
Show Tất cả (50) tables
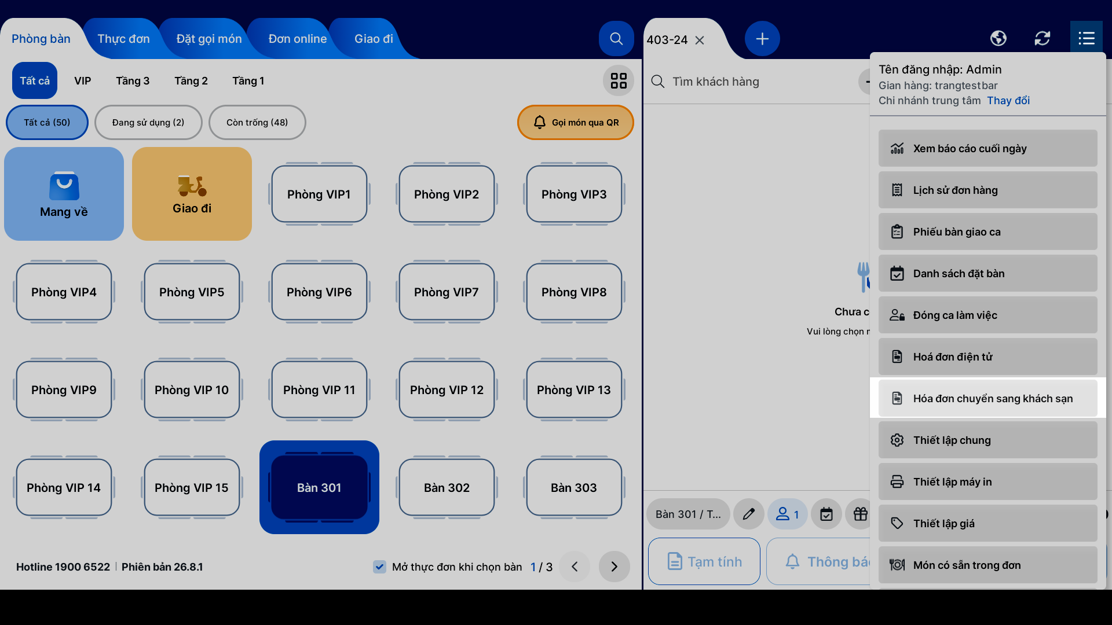47,122
